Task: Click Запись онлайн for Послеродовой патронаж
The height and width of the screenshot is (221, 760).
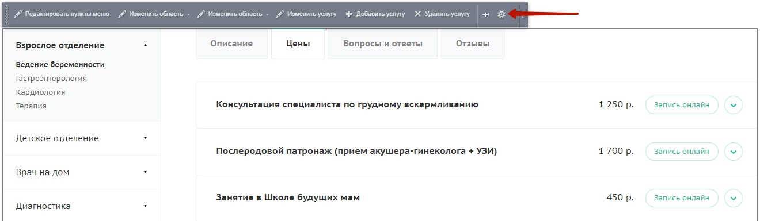Action: pos(682,152)
